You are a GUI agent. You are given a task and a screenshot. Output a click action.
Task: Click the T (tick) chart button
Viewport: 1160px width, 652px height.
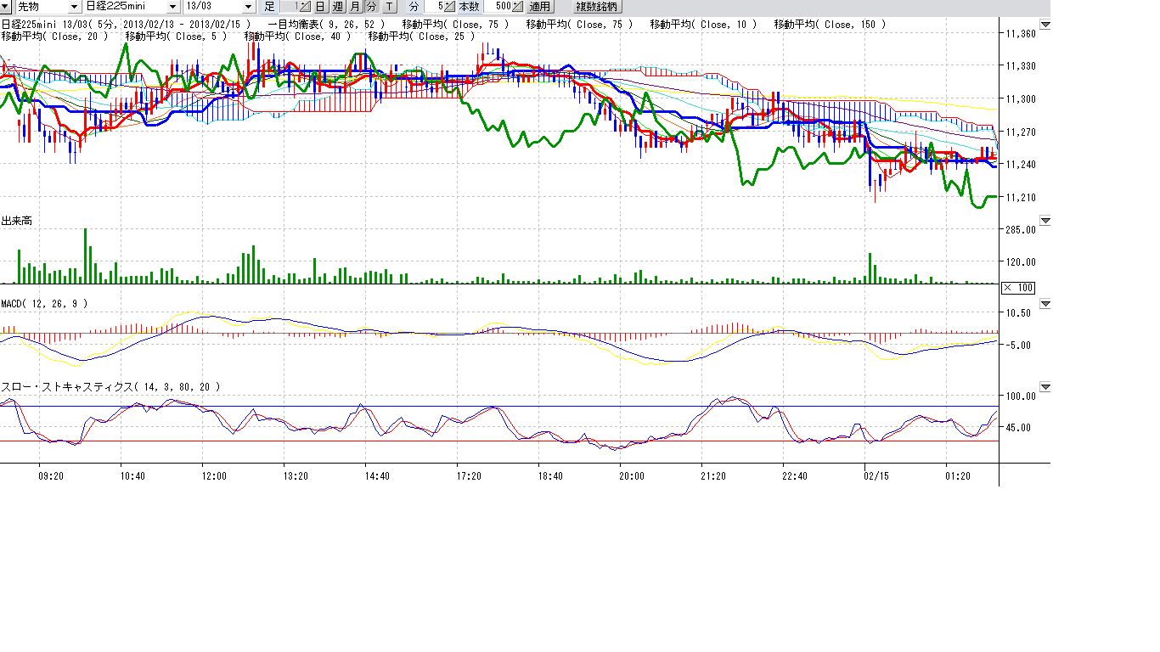click(388, 7)
